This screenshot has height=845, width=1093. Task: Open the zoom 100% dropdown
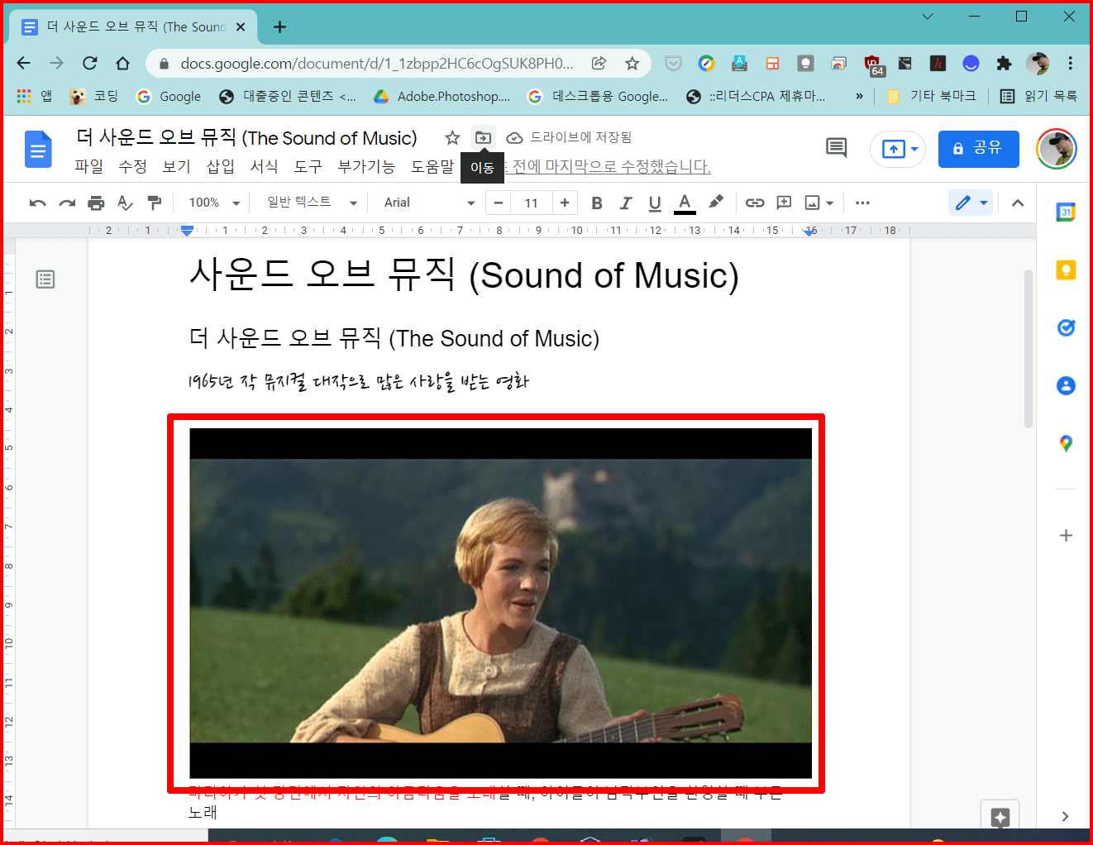[x=214, y=203]
